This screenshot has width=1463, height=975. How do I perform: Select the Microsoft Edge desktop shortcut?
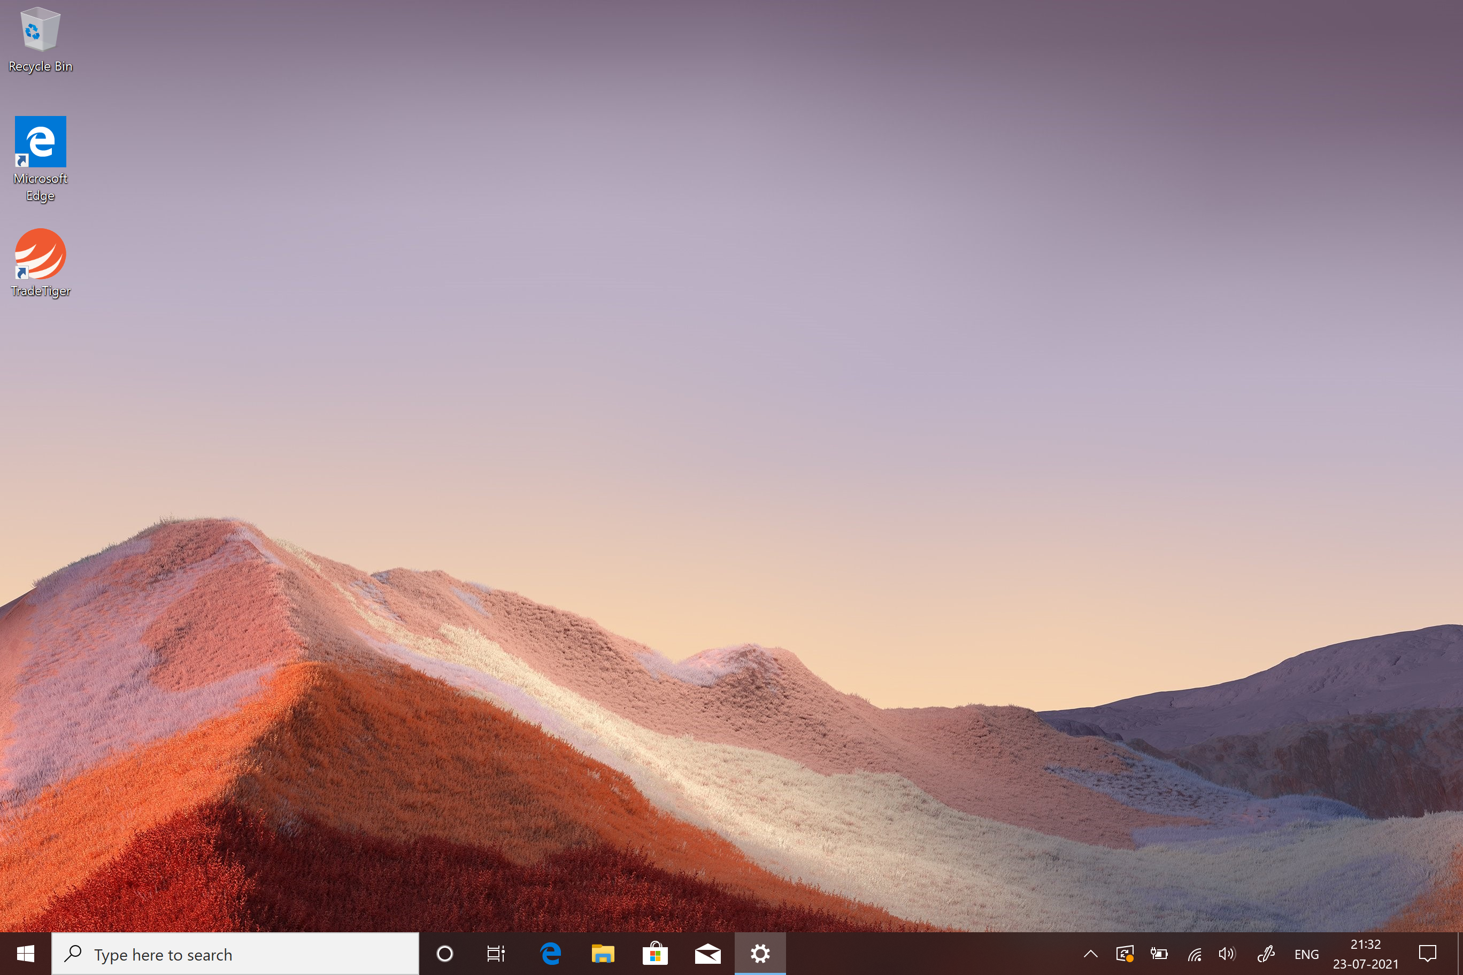[41, 159]
